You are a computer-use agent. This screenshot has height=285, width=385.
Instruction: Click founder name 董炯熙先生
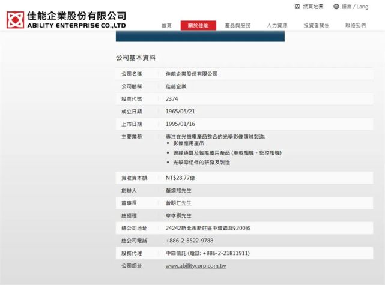[x=178, y=191]
